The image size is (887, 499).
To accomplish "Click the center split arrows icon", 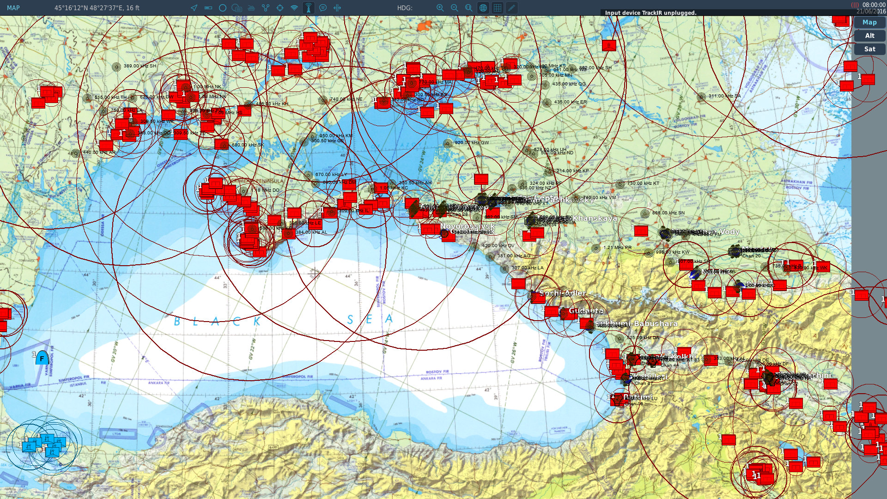I will coord(337,8).
